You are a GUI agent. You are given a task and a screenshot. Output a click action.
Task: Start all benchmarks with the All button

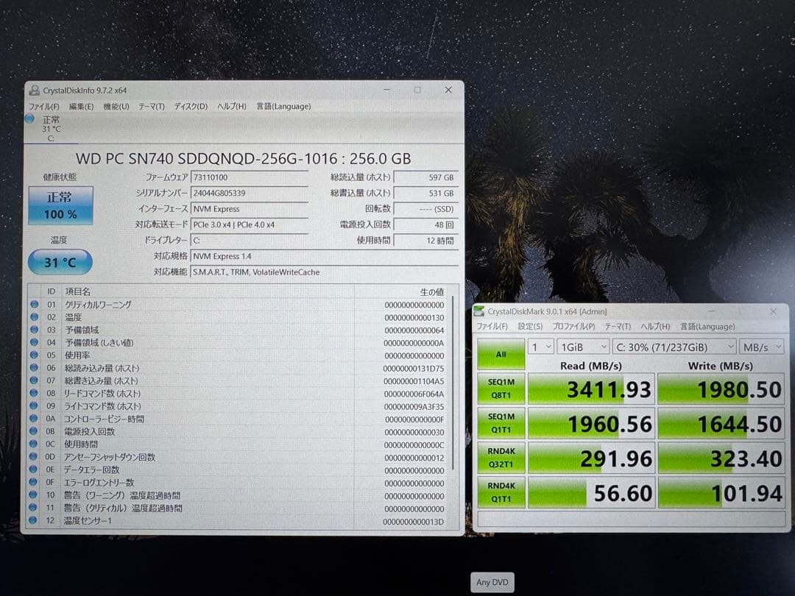(x=501, y=354)
